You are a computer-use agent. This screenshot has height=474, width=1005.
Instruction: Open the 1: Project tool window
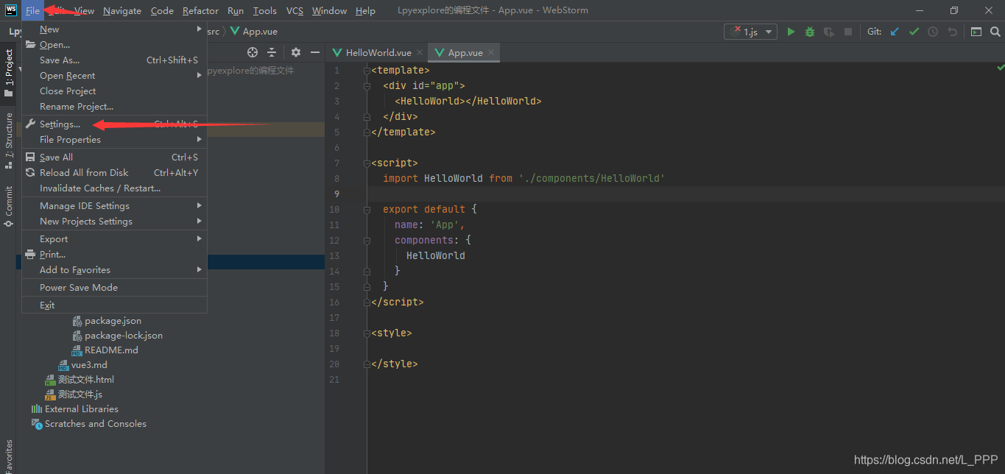(8, 72)
